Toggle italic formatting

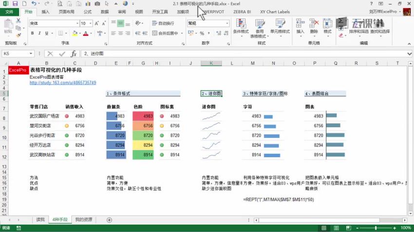click(39, 33)
